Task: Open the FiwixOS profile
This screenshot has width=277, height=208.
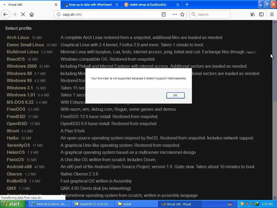Action: 15,160
